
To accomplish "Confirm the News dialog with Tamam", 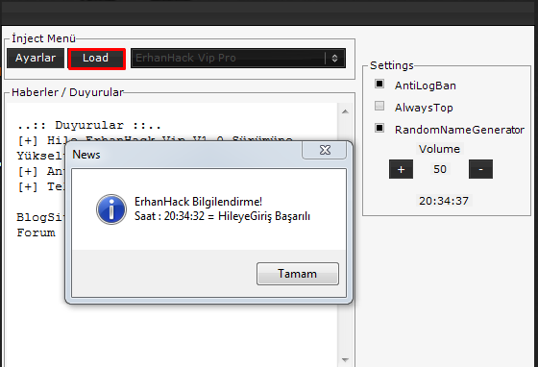I will 298,274.
